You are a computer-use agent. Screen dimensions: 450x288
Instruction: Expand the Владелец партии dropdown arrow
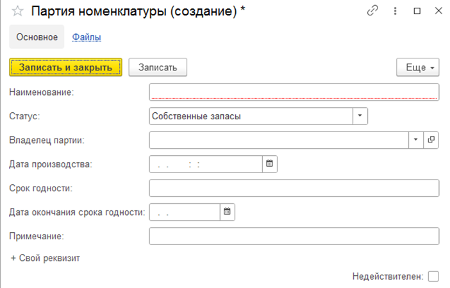click(x=416, y=140)
